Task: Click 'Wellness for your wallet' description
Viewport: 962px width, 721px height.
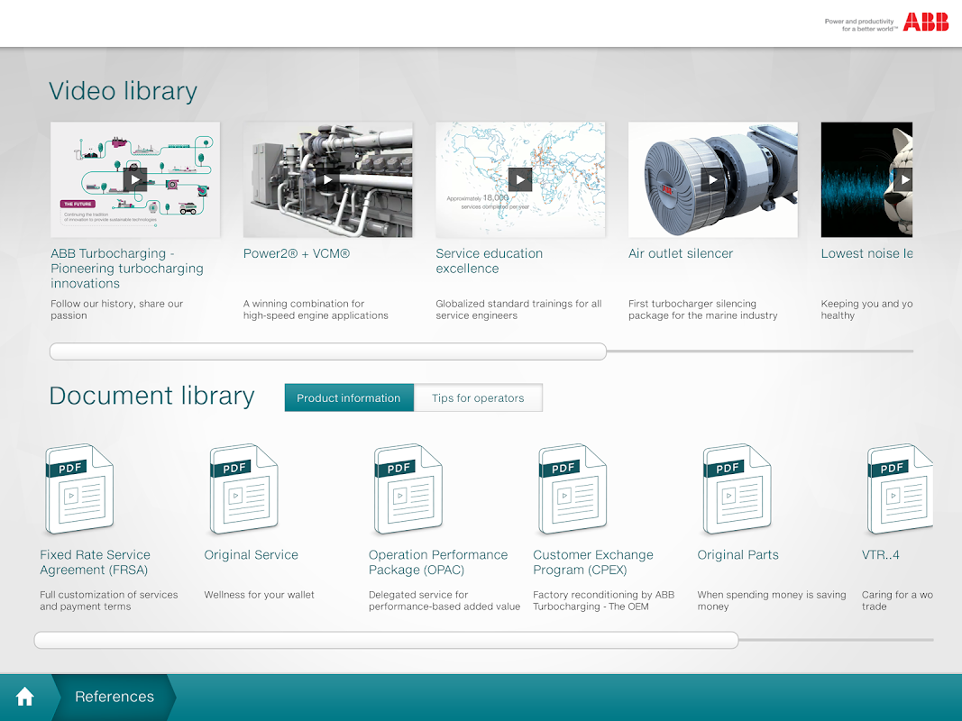Action: tap(259, 595)
